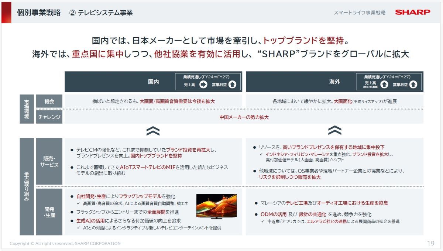Click the スマートライフ事業戦略 header text

(x=360, y=13)
